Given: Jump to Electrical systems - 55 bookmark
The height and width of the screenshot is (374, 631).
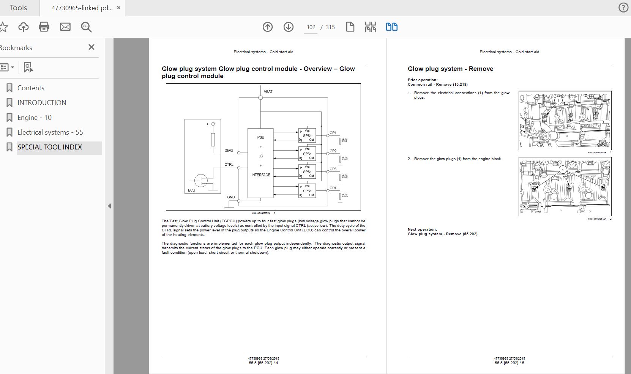Looking at the screenshot, I should pyautogui.click(x=50, y=132).
